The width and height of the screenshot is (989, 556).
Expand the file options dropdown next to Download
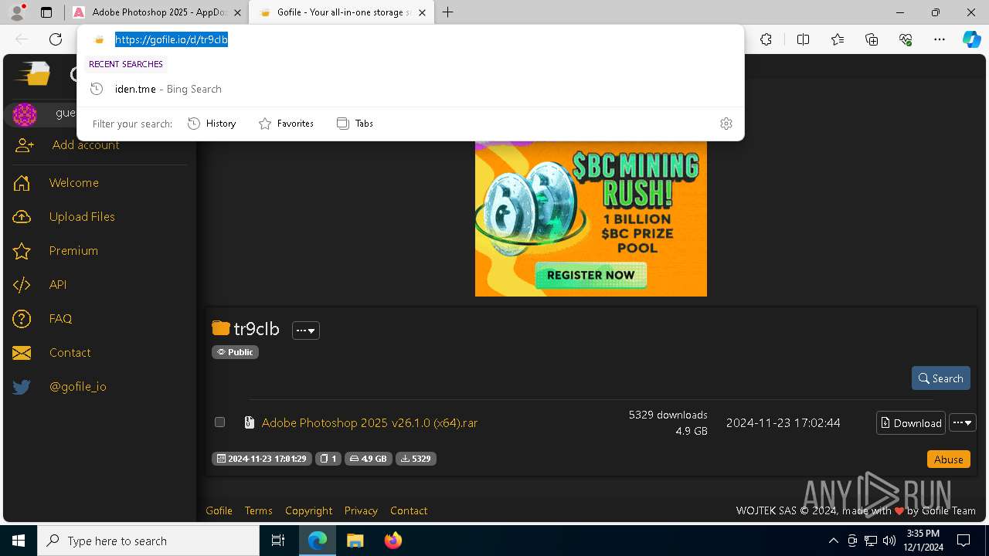tap(963, 423)
